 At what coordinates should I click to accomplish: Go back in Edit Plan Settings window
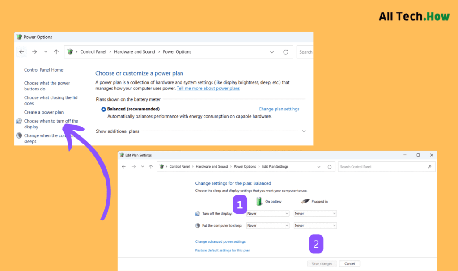(x=124, y=166)
